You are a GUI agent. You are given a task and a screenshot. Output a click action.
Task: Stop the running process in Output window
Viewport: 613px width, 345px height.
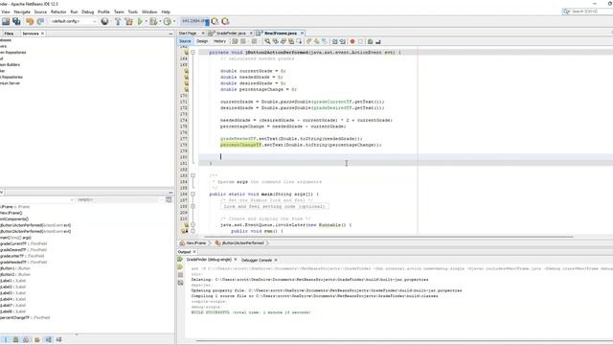[x=180, y=275]
